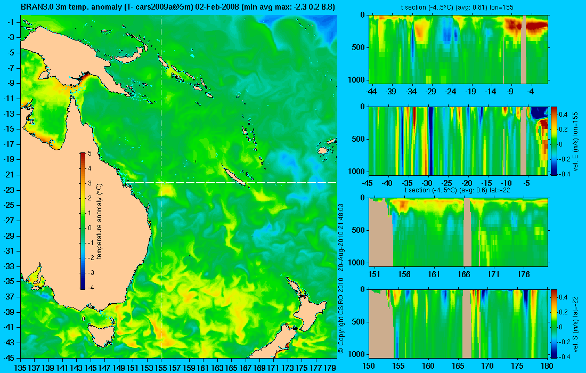Click '-13' on the main map latitude axis
The image size is (586, 373).
(x=9, y=113)
